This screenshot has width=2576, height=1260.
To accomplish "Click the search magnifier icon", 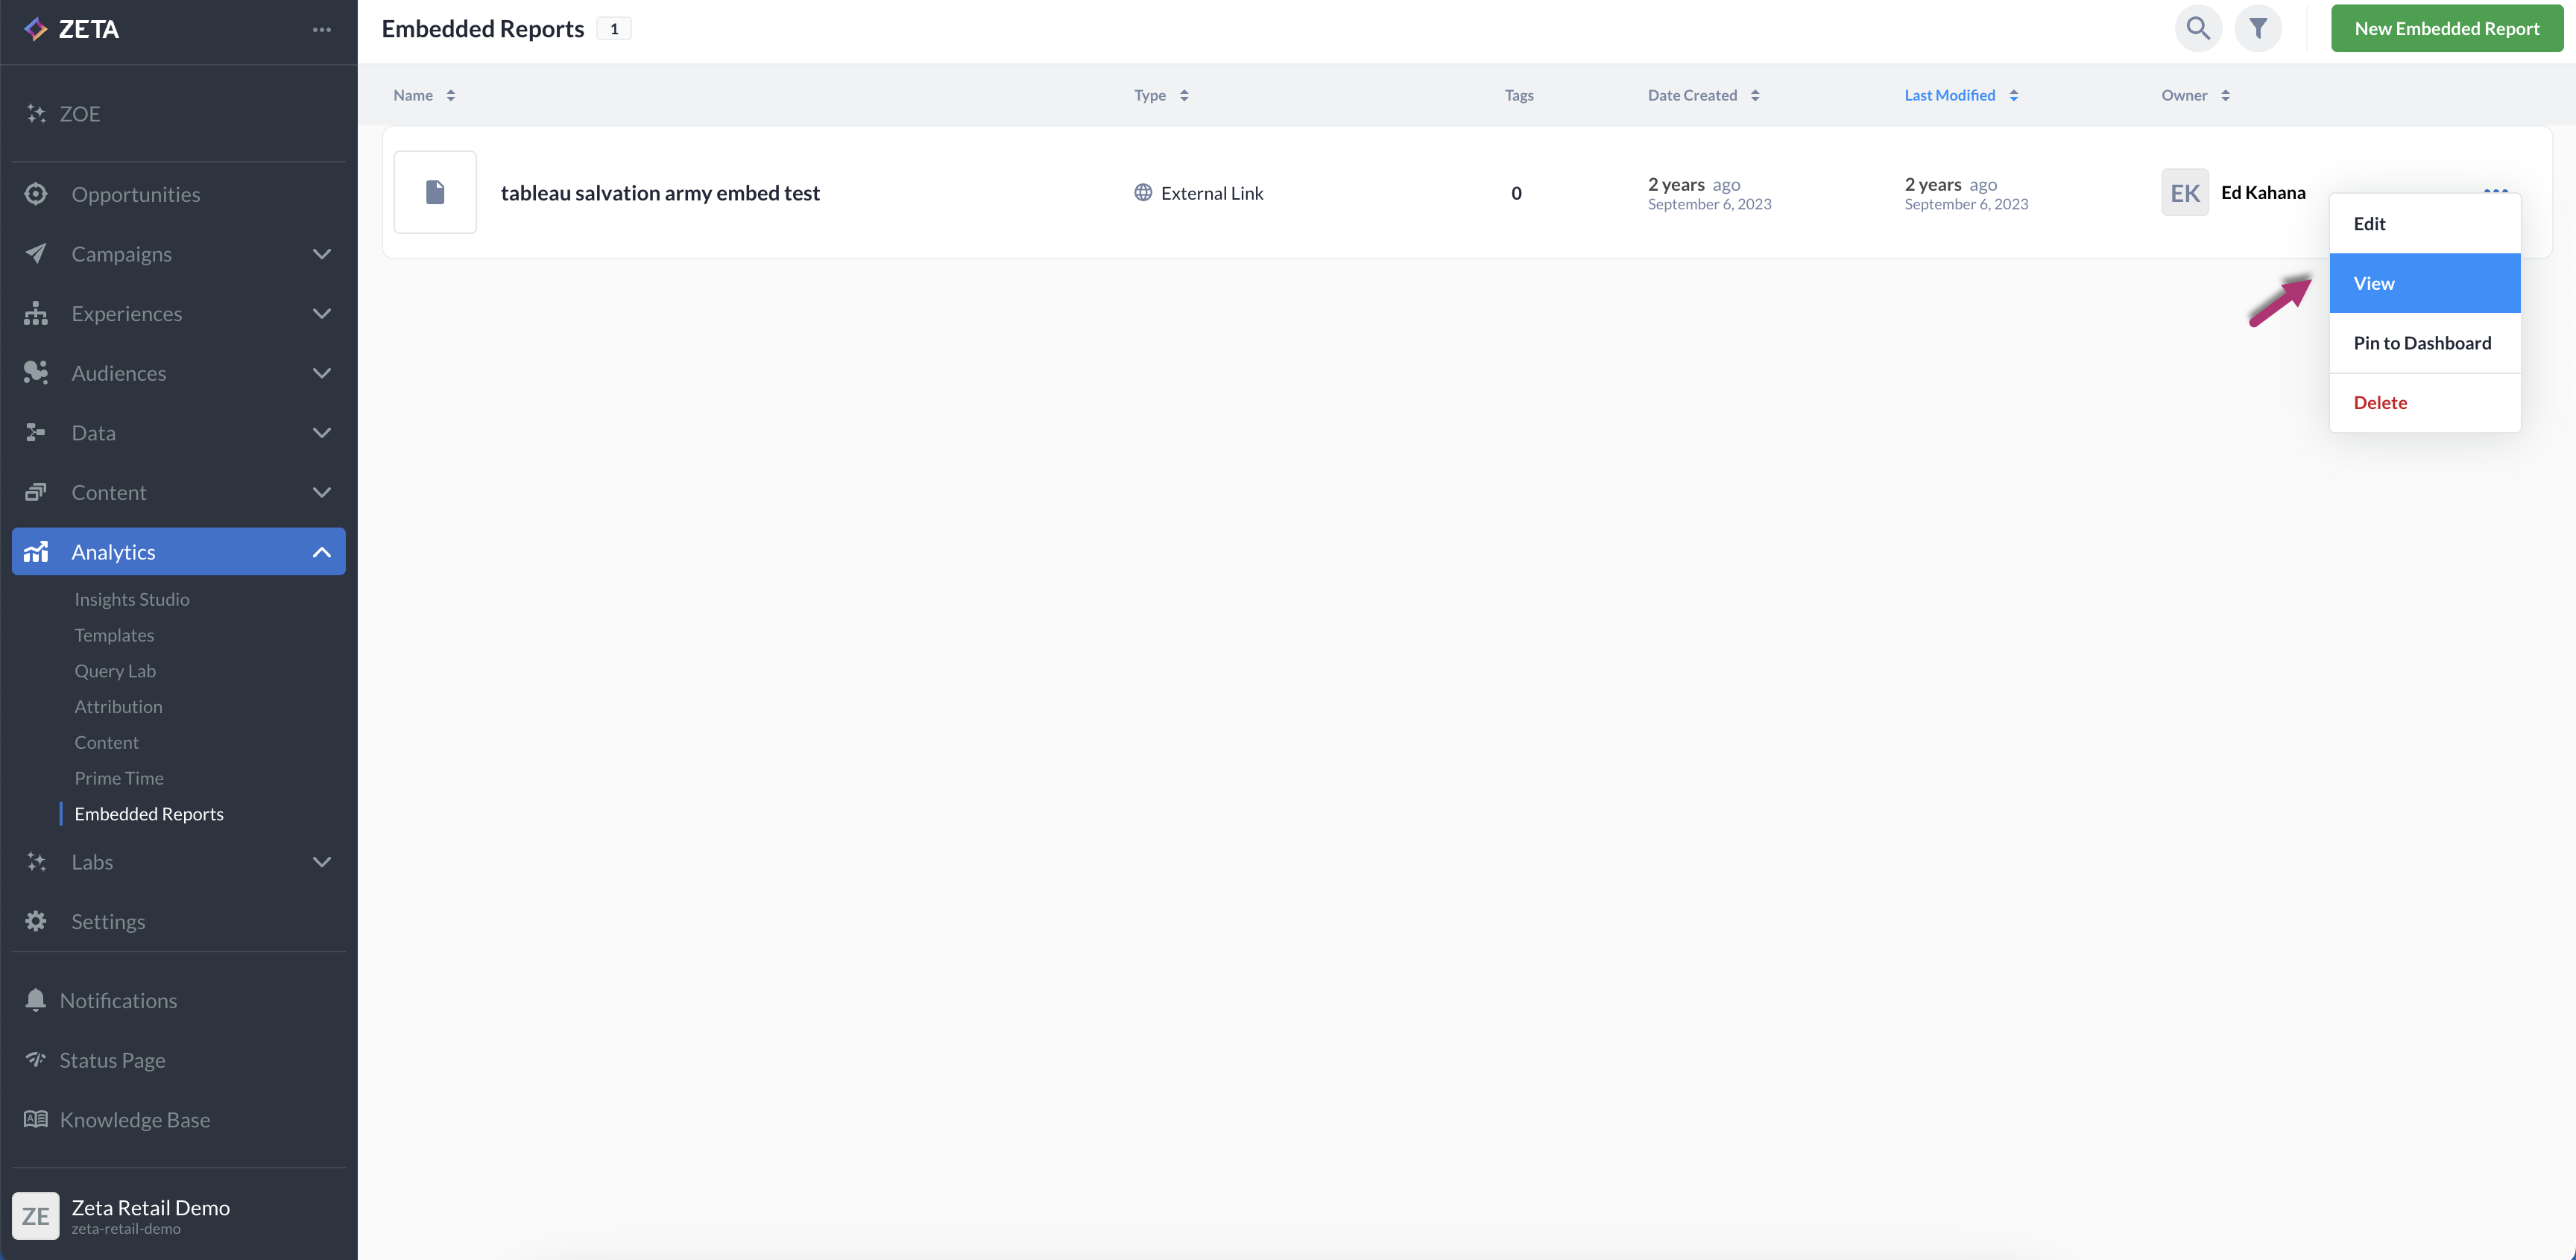I will coord(2197,28).
